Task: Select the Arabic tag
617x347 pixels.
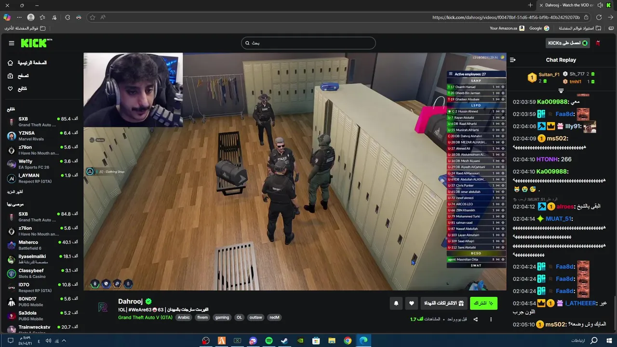Action: pos(184,318)
